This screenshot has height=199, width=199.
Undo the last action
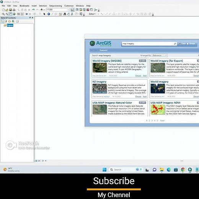34,10
